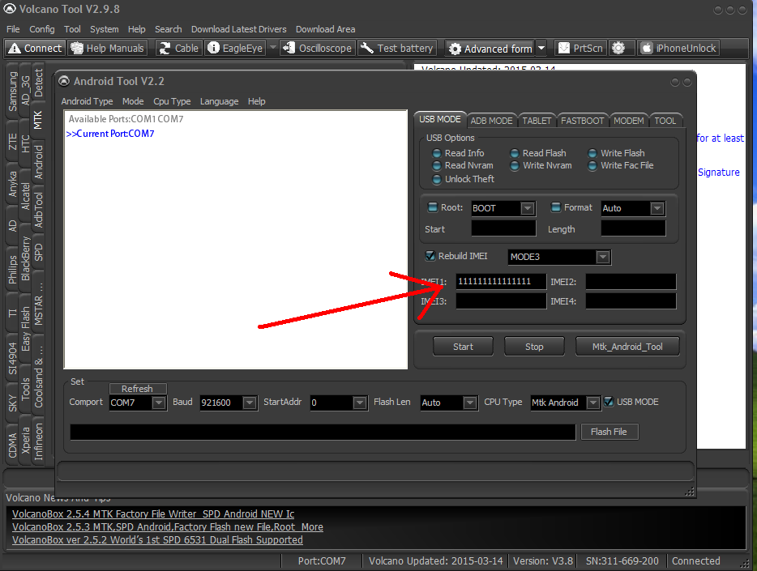Switch to ADB MODE tab
This screenshot has width=757, height=571.
click(x=491, y=121)
